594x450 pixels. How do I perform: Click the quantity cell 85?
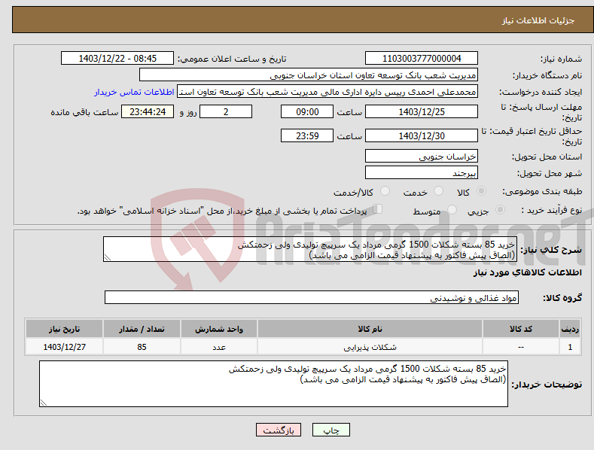(x=142, y=347)
